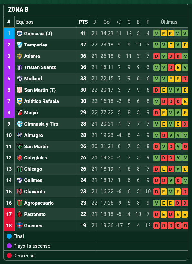Click the Patronato club badge
This screenshot has height=264, width=192.
point(20,214)
